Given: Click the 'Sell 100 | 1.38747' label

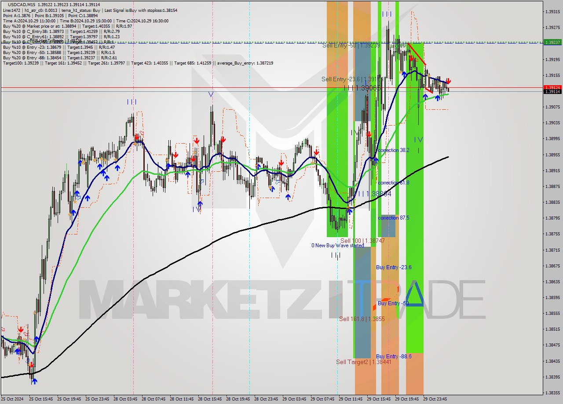Looking at the screenshot, I should pos(362,241).
